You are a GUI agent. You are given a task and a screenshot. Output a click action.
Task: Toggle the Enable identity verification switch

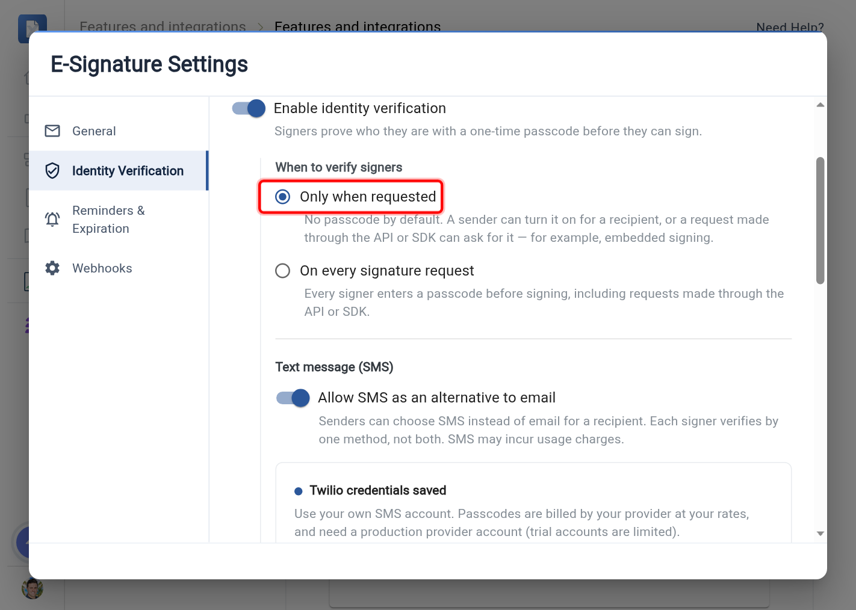[249, 108]
